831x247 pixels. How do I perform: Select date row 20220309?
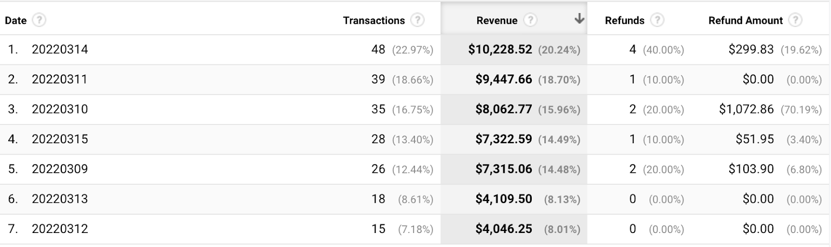[60, 169]
